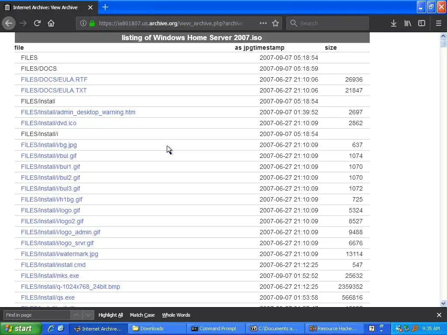Click the forward navigation arrow
447x335 pixels.
coord(23,23)
